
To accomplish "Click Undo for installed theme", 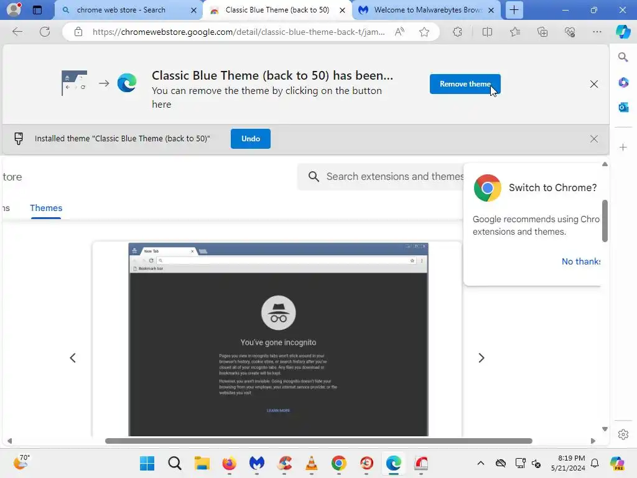I will click(x=251, y=139).
